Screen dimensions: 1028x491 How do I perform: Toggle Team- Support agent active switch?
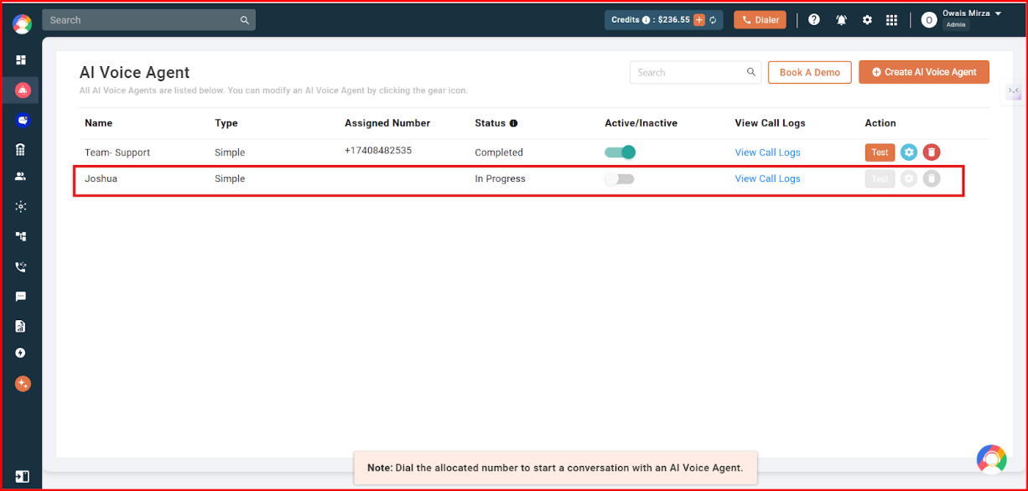point(620,152)
